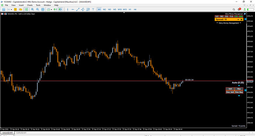Switch to M5 timeframe

[115, 10]
